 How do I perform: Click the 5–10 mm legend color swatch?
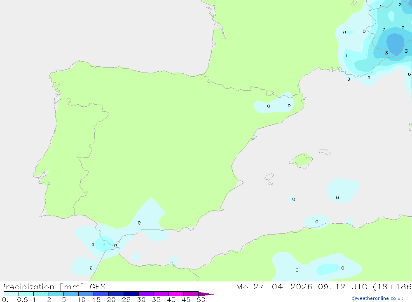pyautogui.click(x=71, y=294)
